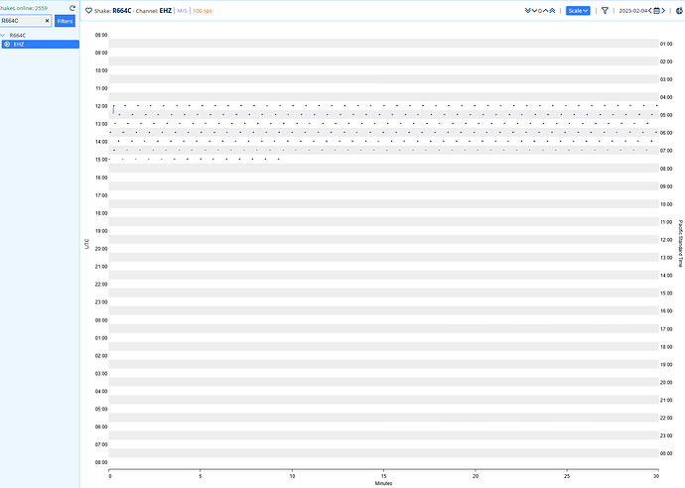The height and width of the screenshot is (488, 685).
Task: Click the 15:00 UTC helicorder trace row
Action: tap(383, 159)
